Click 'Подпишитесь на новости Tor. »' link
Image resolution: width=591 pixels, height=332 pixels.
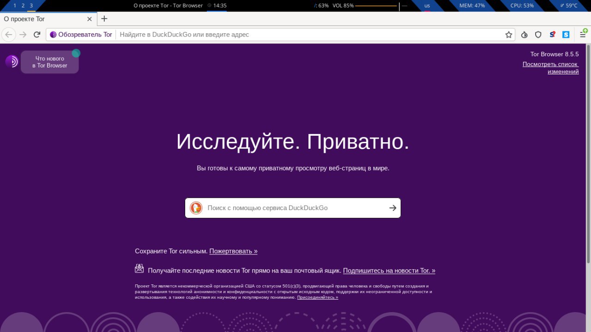(x=389, y=271)
